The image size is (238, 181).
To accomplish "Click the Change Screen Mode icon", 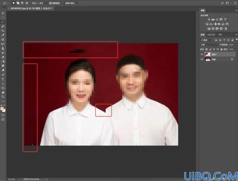I will coord(3,119).
